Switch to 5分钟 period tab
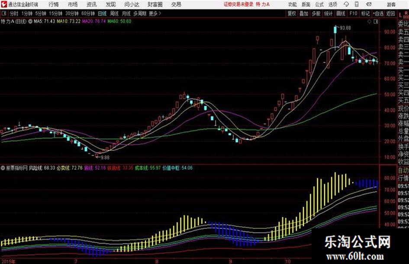Viewport: 409px width, 264px height. click(41, 13)
